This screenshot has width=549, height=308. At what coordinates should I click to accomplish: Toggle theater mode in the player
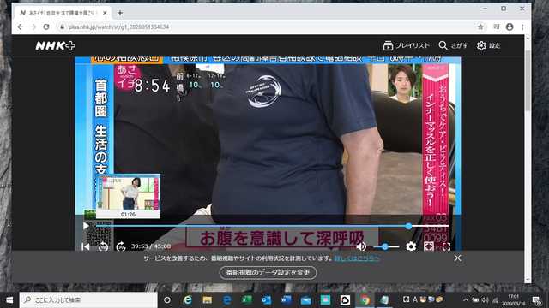coord(429,246)
